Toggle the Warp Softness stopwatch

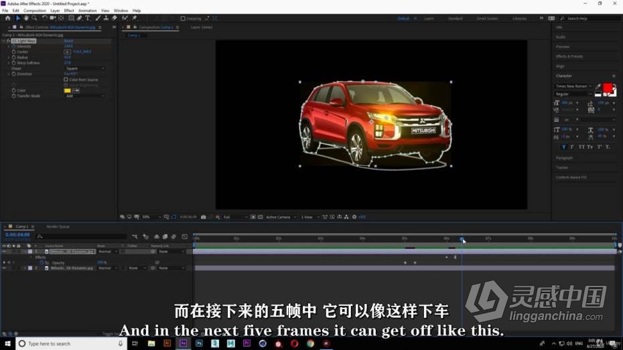[x=13, y=63]
